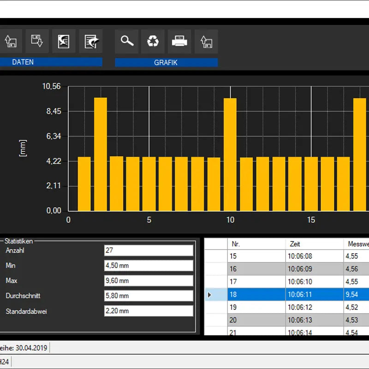The width and height of the screenshot is (369, 369).
Task: Click the recycle refresh icon in GRAFIK group
Action: click(153, 41)
